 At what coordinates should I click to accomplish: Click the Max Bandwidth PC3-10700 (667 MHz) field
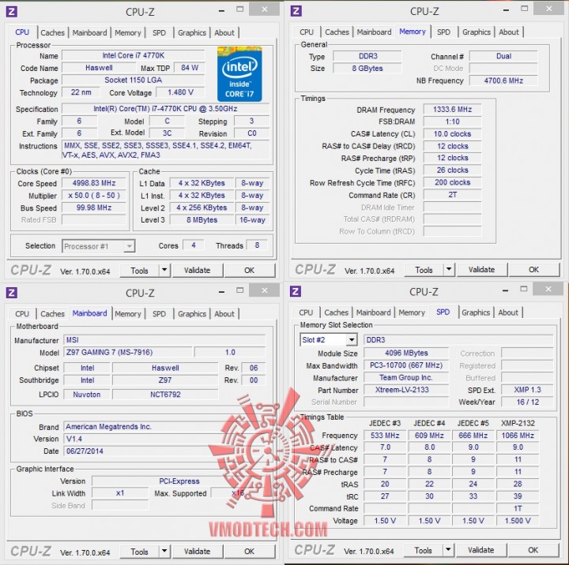coord(406,365)
